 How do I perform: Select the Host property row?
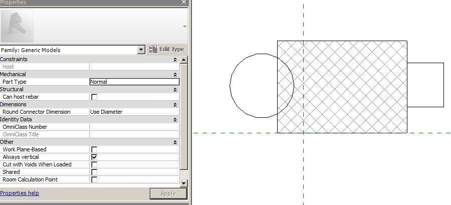point(90,67)
